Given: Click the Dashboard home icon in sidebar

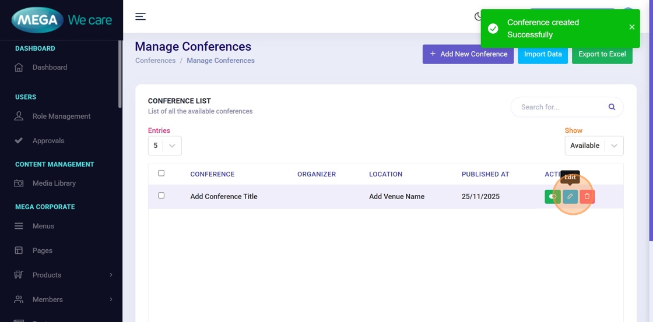Looking at the screenshot, I should point(19,68).
